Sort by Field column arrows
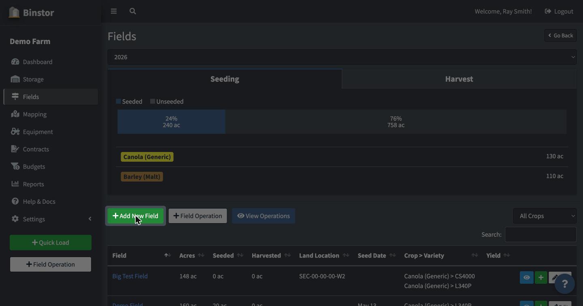The image size is (583, 306). point(168,255)
